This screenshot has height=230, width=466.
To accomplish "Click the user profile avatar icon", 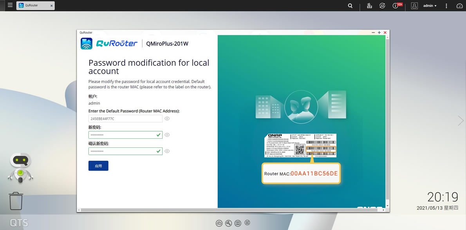I will 414,5.
